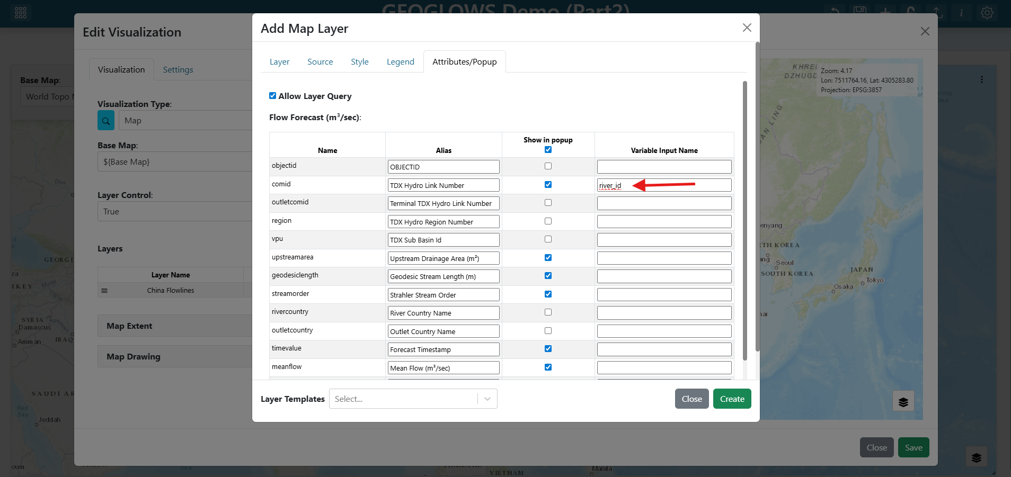Expand the Map Extent section
This screenshot has height=477, width=1011.
pyautogui.click(x=174, y=326)
